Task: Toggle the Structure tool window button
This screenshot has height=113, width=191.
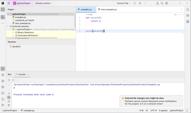Action: point(3,17)
